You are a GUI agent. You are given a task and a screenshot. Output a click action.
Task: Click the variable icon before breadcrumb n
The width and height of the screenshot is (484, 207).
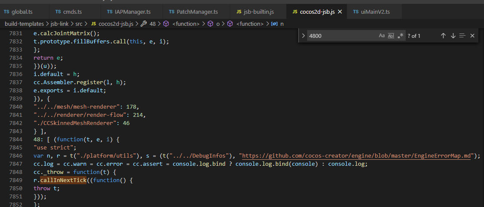tap(274, 24)
